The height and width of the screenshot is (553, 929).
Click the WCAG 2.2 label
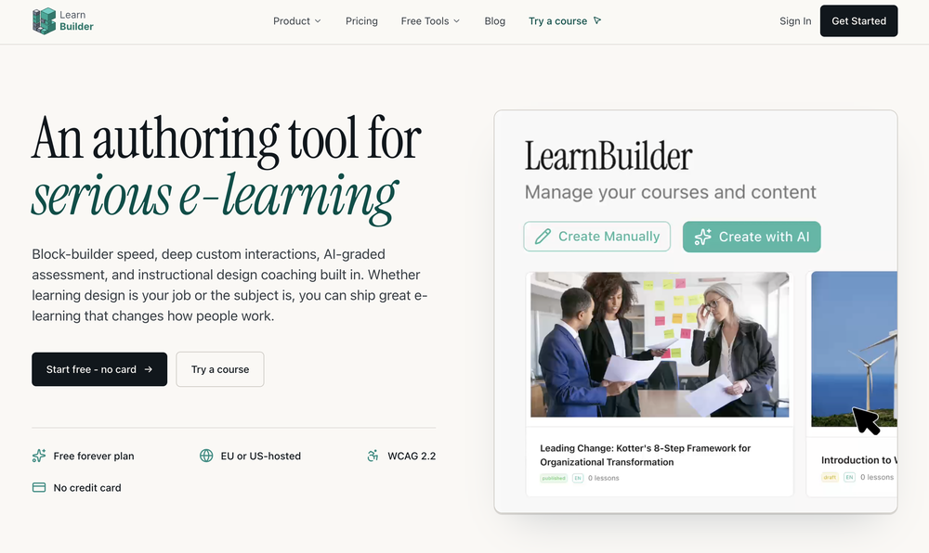pyautogui.click(x=412, y=456)
